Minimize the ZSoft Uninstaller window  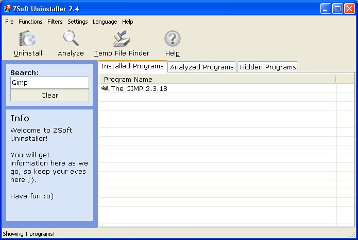coord(326,9)
